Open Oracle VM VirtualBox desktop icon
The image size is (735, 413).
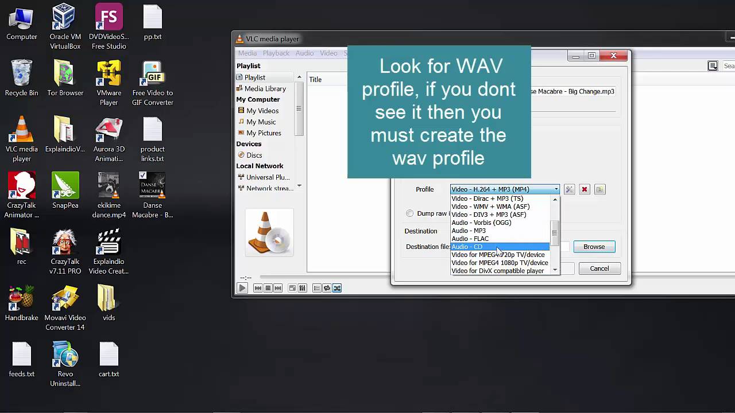[65, 27]
